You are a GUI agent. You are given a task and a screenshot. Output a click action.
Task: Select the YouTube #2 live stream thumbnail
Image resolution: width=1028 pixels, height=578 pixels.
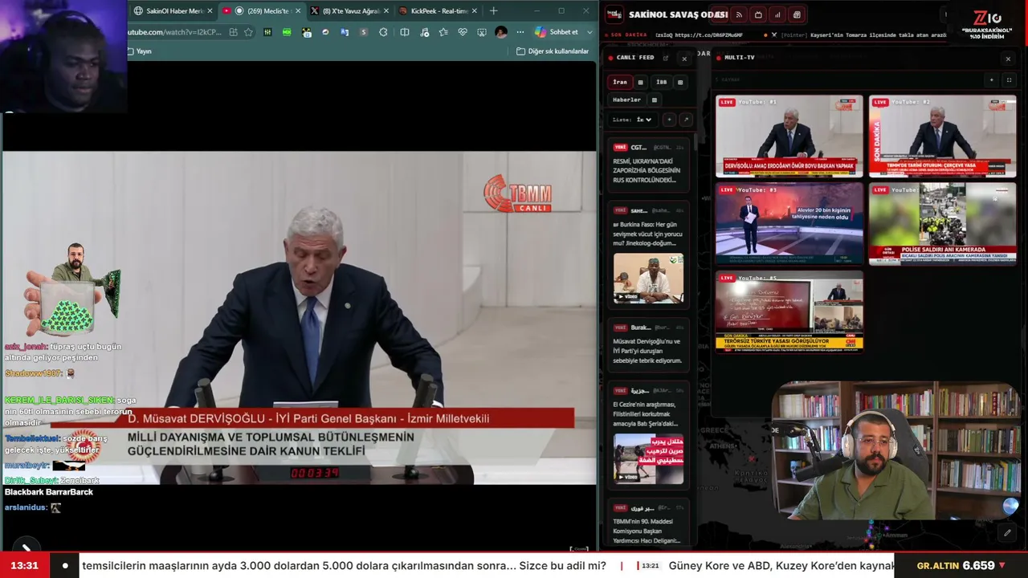[942, 136]
